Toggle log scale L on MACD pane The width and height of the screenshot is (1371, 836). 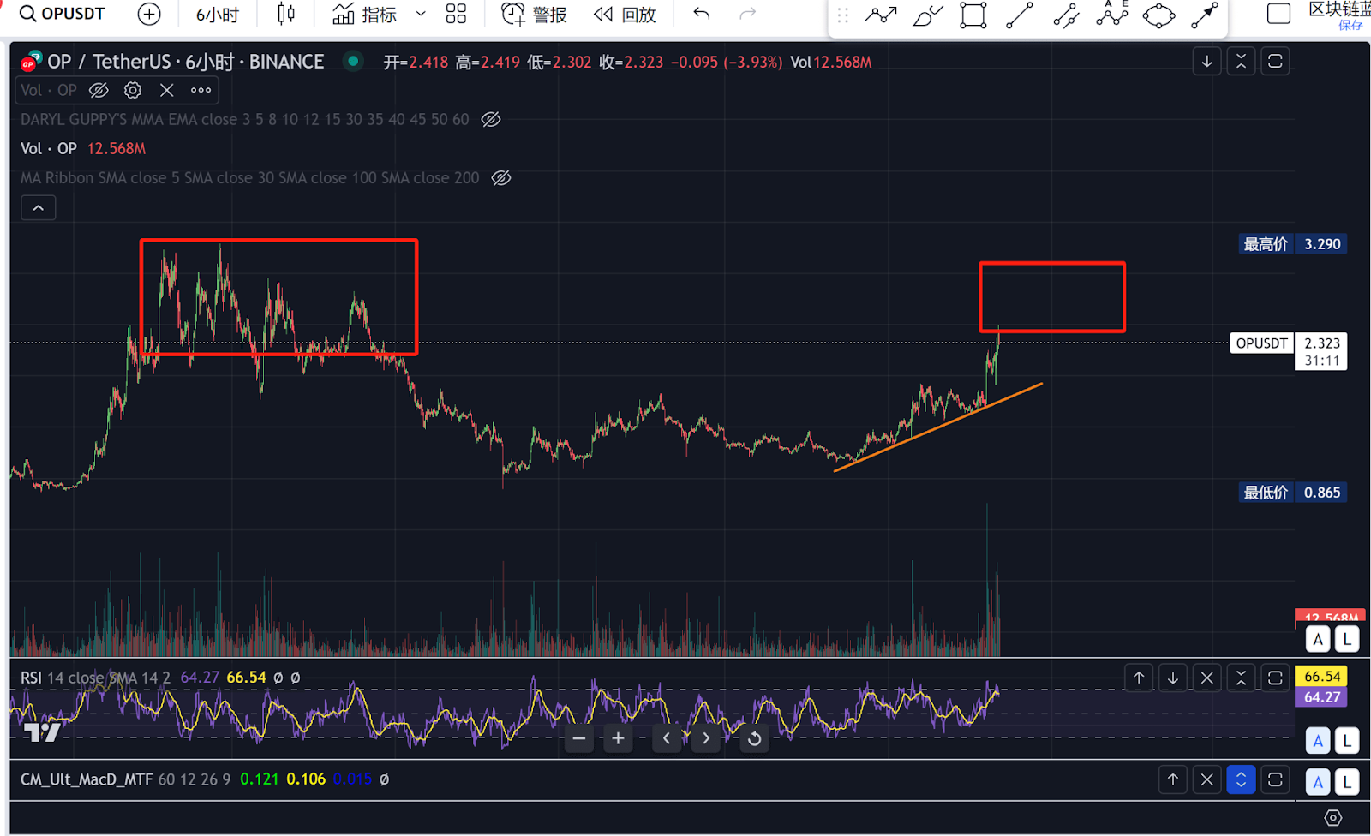click(x=1347, y=781)
